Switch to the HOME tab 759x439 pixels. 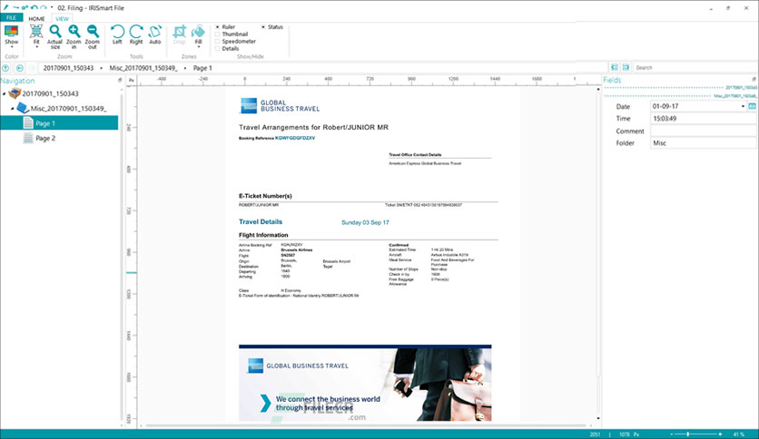click(36, 18)
